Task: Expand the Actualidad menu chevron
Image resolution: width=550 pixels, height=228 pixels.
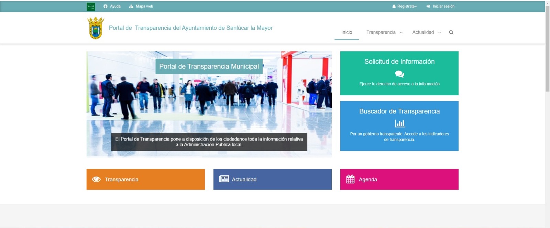Action: 439,33
